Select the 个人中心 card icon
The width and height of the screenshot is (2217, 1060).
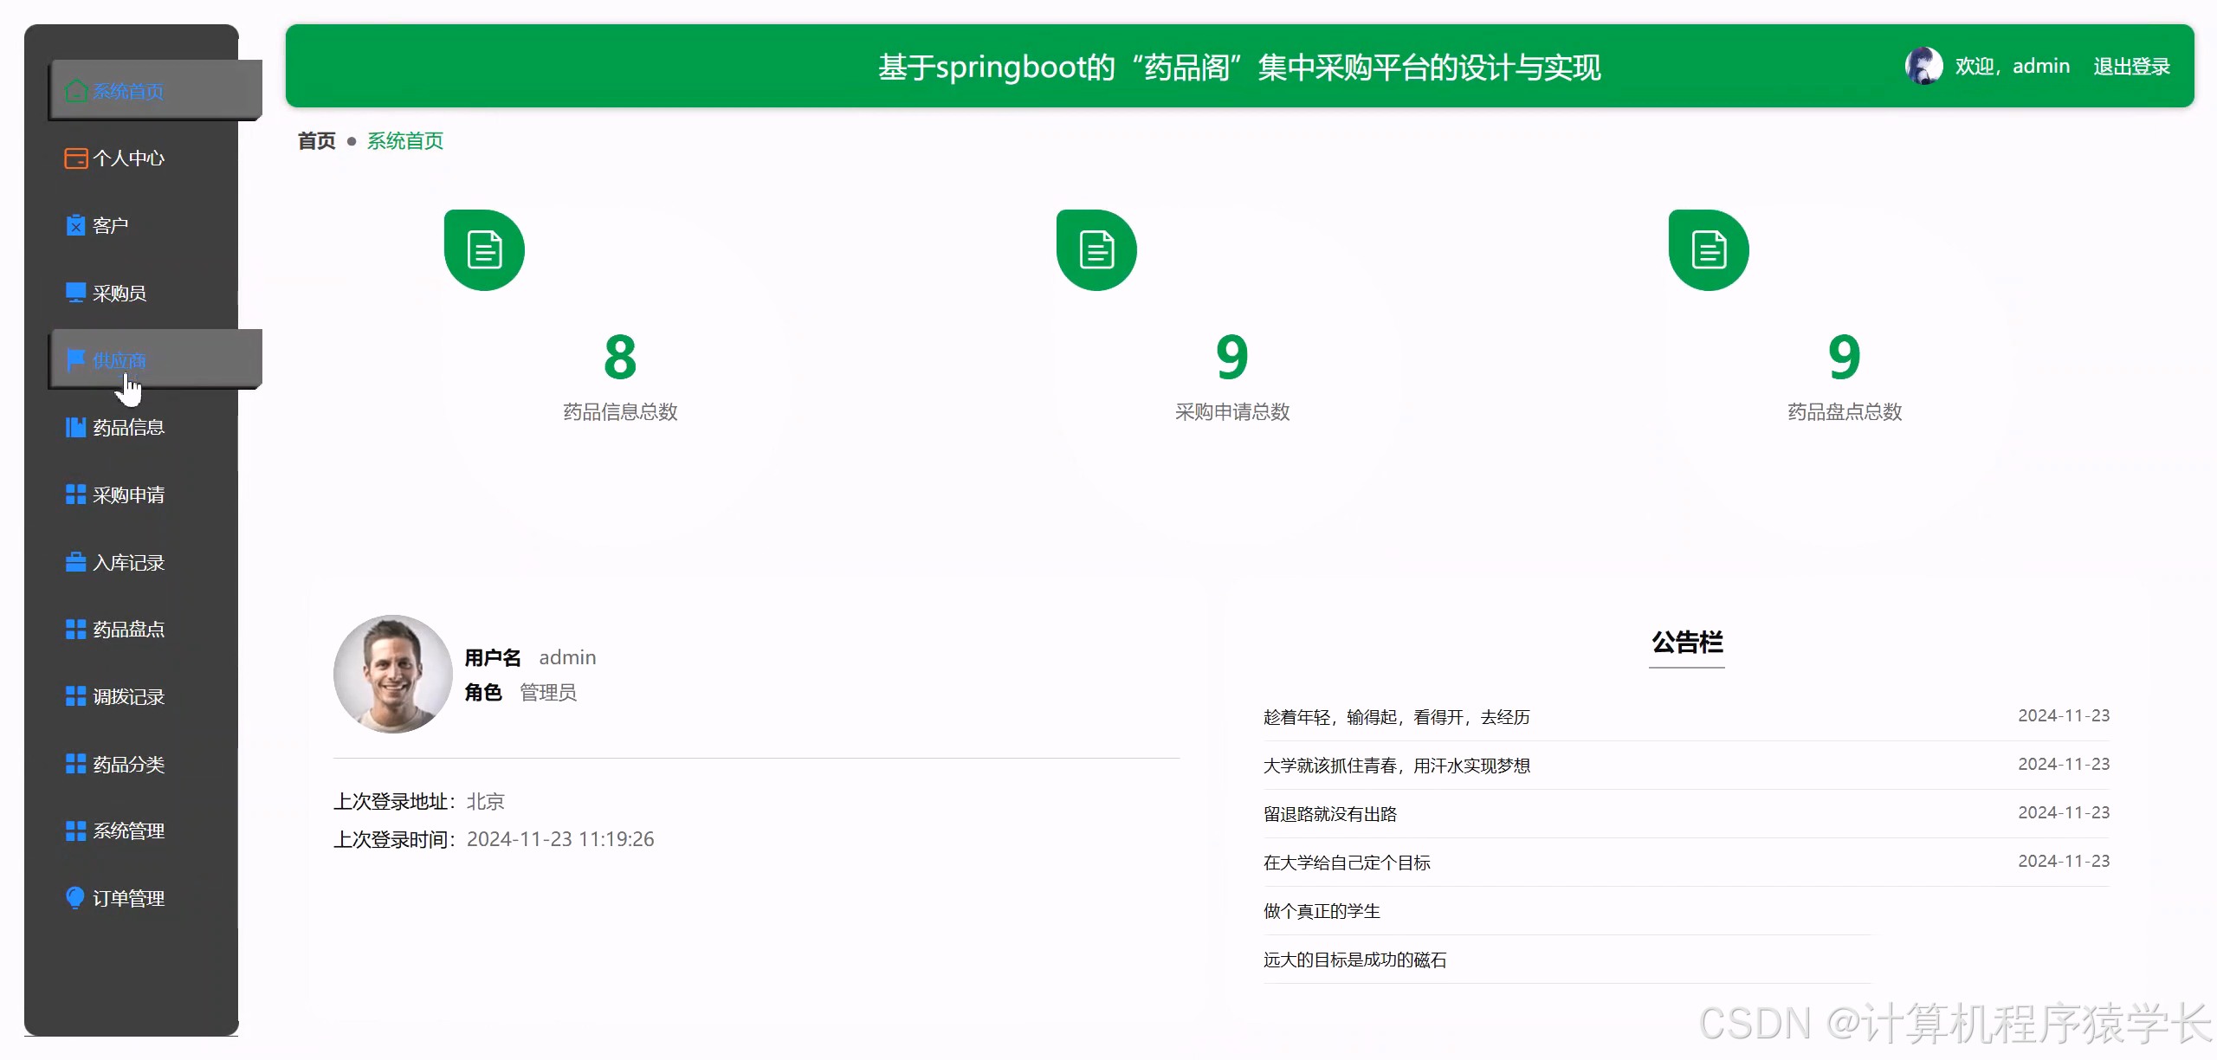coord(74,158)
